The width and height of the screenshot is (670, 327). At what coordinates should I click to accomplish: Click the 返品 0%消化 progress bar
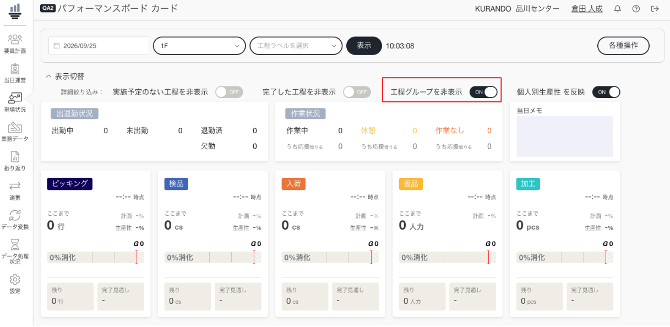(x=448, y=257)
